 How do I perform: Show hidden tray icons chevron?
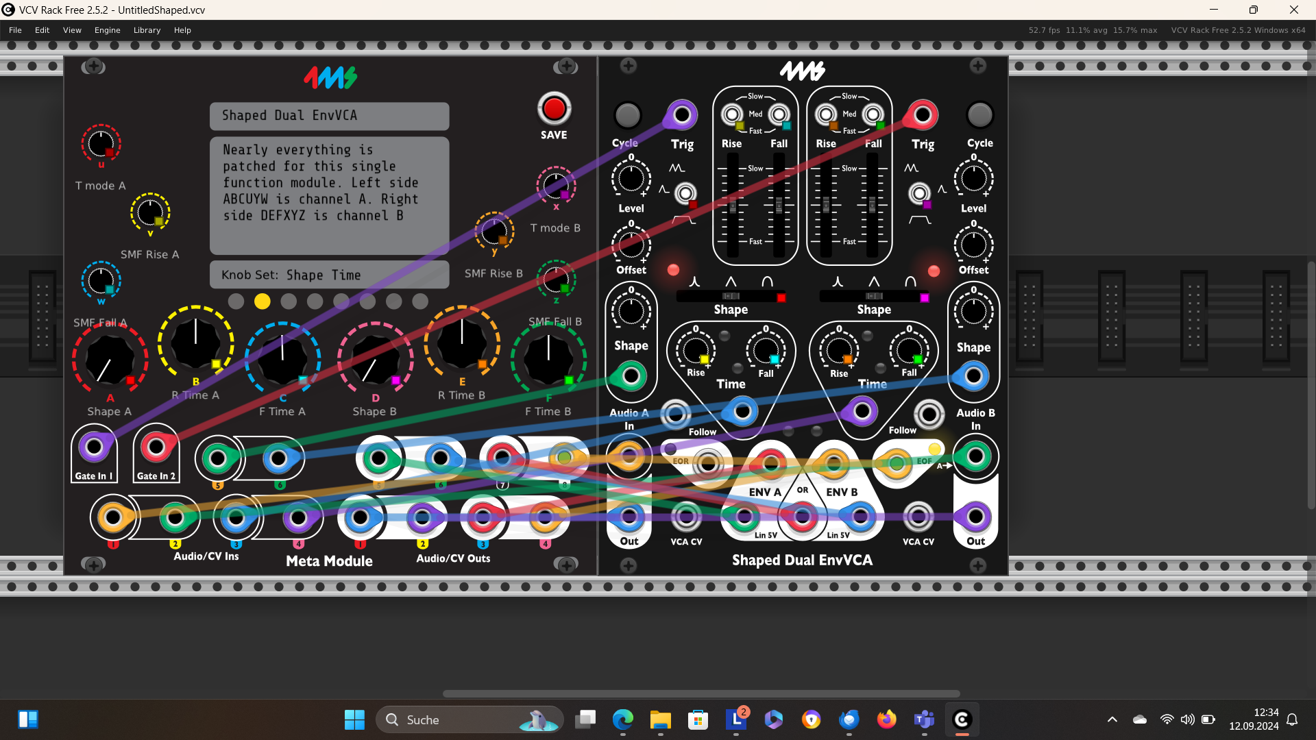click(1112, 719)
